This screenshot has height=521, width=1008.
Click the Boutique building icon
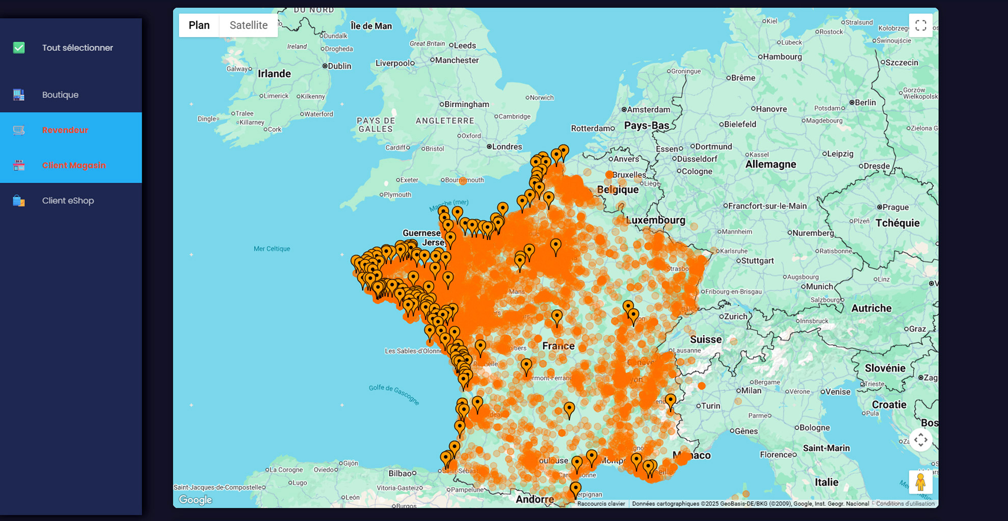click(19, 94)
